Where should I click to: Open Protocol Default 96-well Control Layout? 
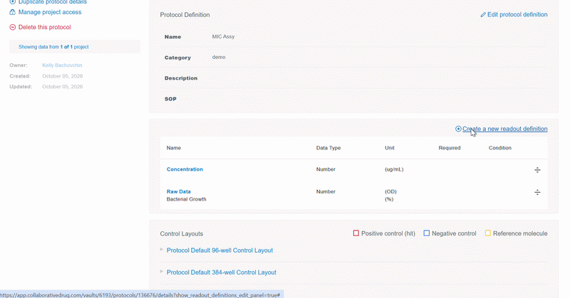tap(219, 250)
